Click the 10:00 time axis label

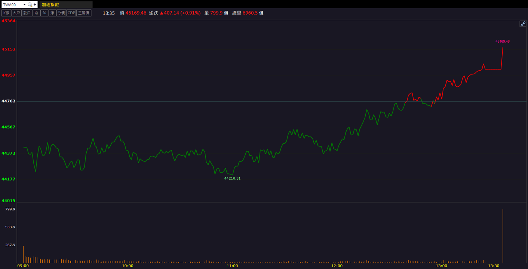click(128, 266)
